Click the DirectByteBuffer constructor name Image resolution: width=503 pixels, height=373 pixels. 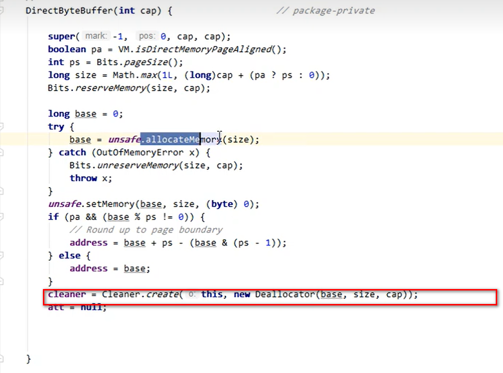[x=69, y=11]
